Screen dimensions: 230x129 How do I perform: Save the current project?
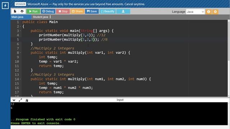(92, 11)
